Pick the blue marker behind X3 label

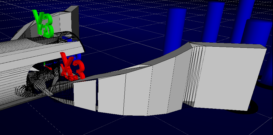click(78, 57)
